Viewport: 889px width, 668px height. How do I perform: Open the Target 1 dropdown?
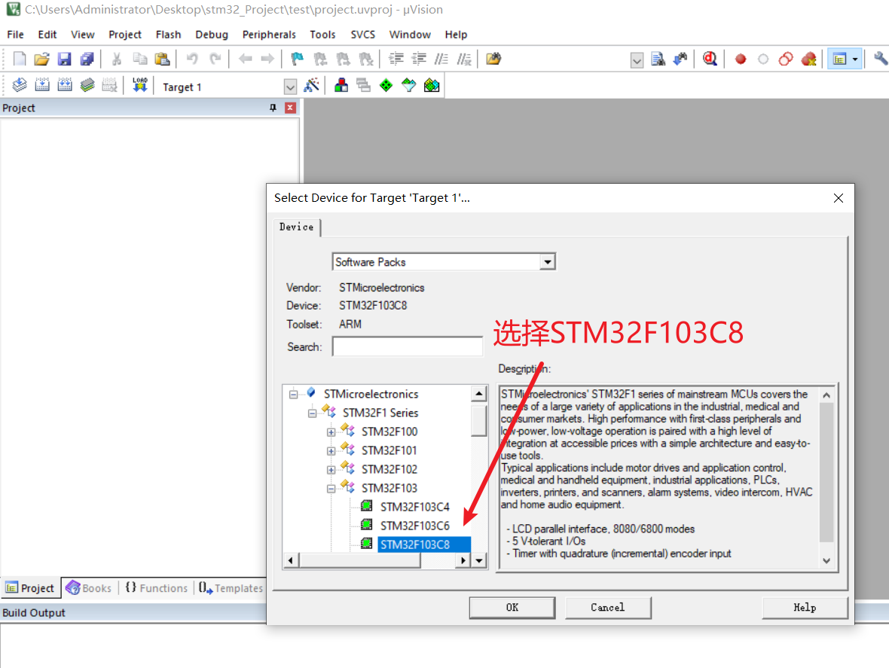(290, 87)
